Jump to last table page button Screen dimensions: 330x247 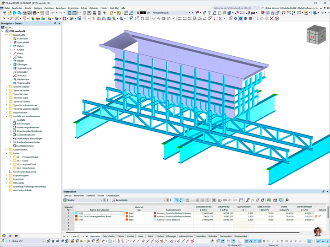87,236
